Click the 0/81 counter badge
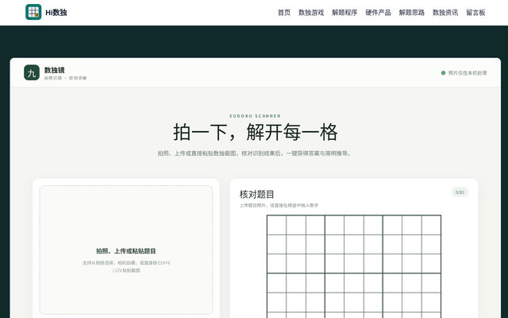Screen dimensions: 508x318 pos(460,192)
